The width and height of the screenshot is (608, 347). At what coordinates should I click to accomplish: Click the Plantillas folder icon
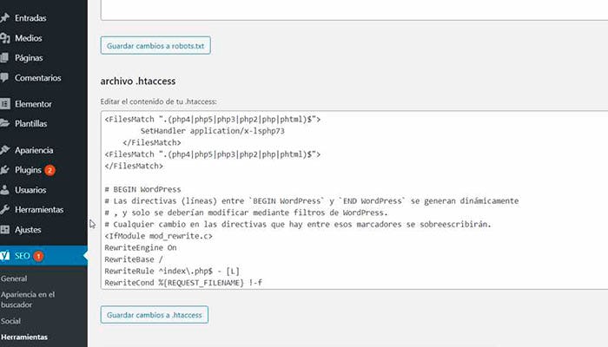(x=5, y=123)
